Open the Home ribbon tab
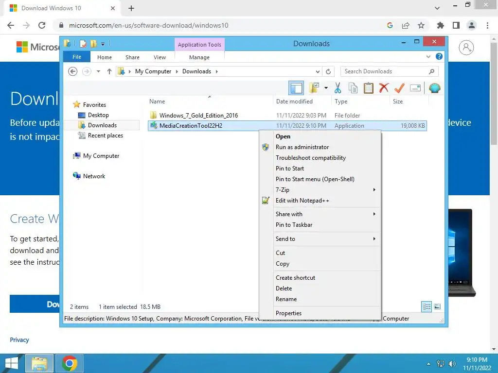The height and width of the screenshot is (373, 498). pyautogui.click(x=105, y=57)
